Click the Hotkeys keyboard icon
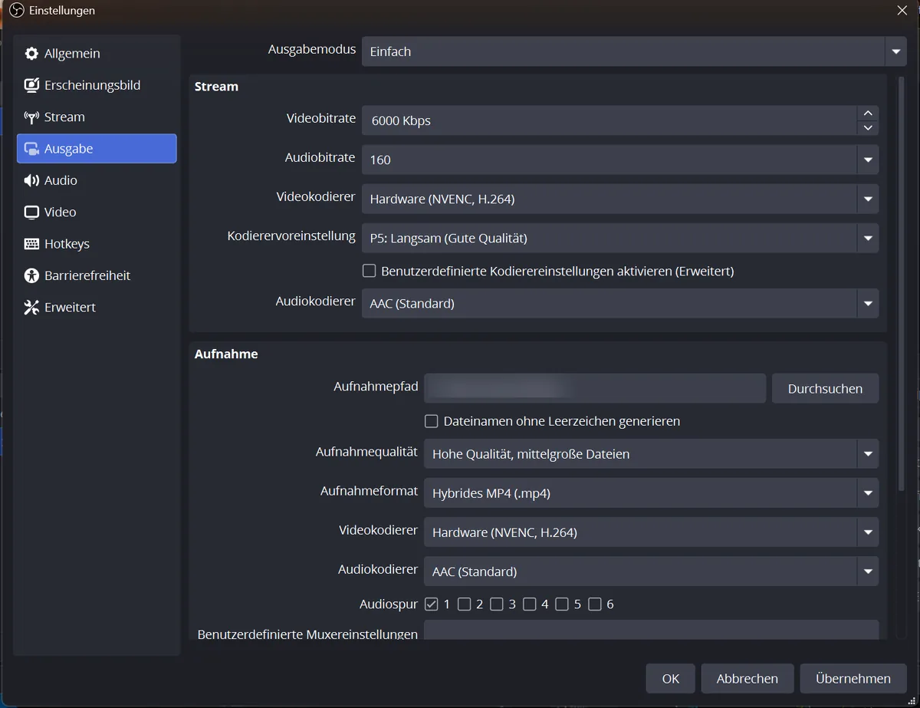 (31, 244)
